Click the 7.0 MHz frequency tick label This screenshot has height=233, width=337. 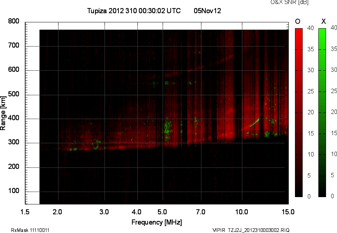[201, 212]
